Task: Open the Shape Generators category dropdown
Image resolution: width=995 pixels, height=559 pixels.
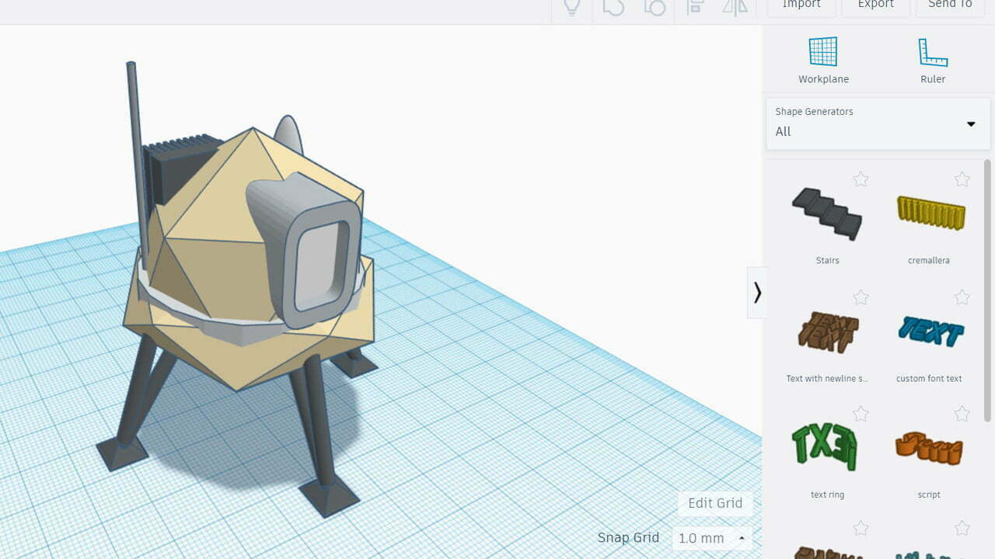Action: click(878, 123)
